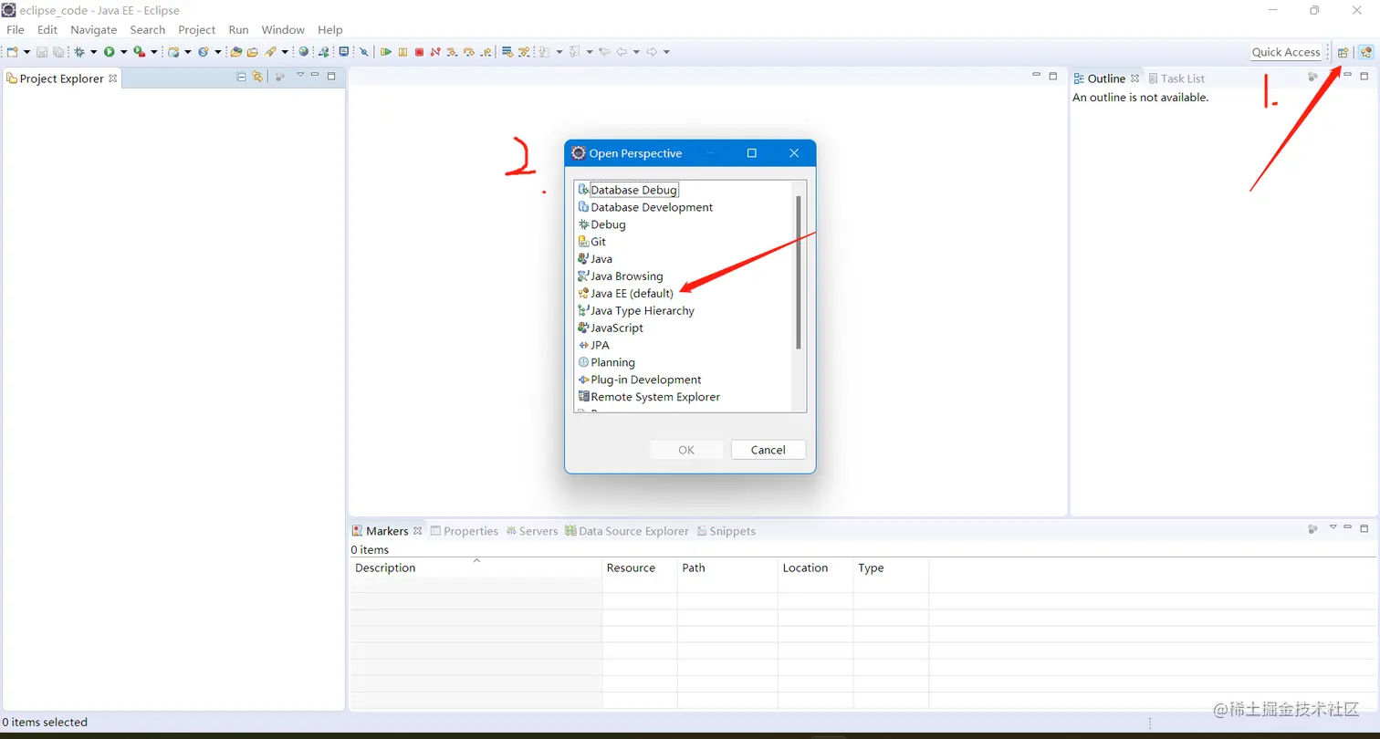Click the Forward navigation arrow icon
The height and width of the screenshot is (739, 1380).
point(652,52)
